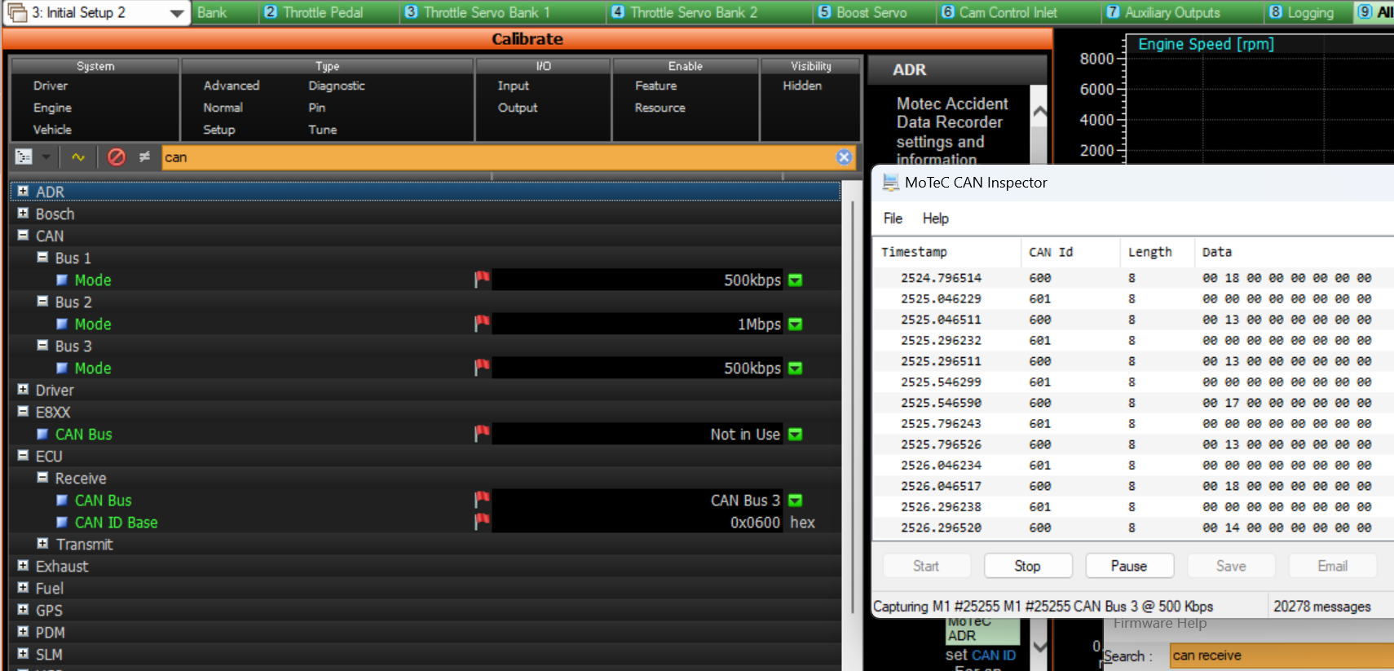Image resolution: width=1394 pixels, height=671 pixels.
Task: Toggle the Hidden visibility filter
Action: point(802,86)
